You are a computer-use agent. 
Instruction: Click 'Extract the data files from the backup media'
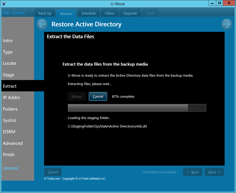tap(105, 64)
